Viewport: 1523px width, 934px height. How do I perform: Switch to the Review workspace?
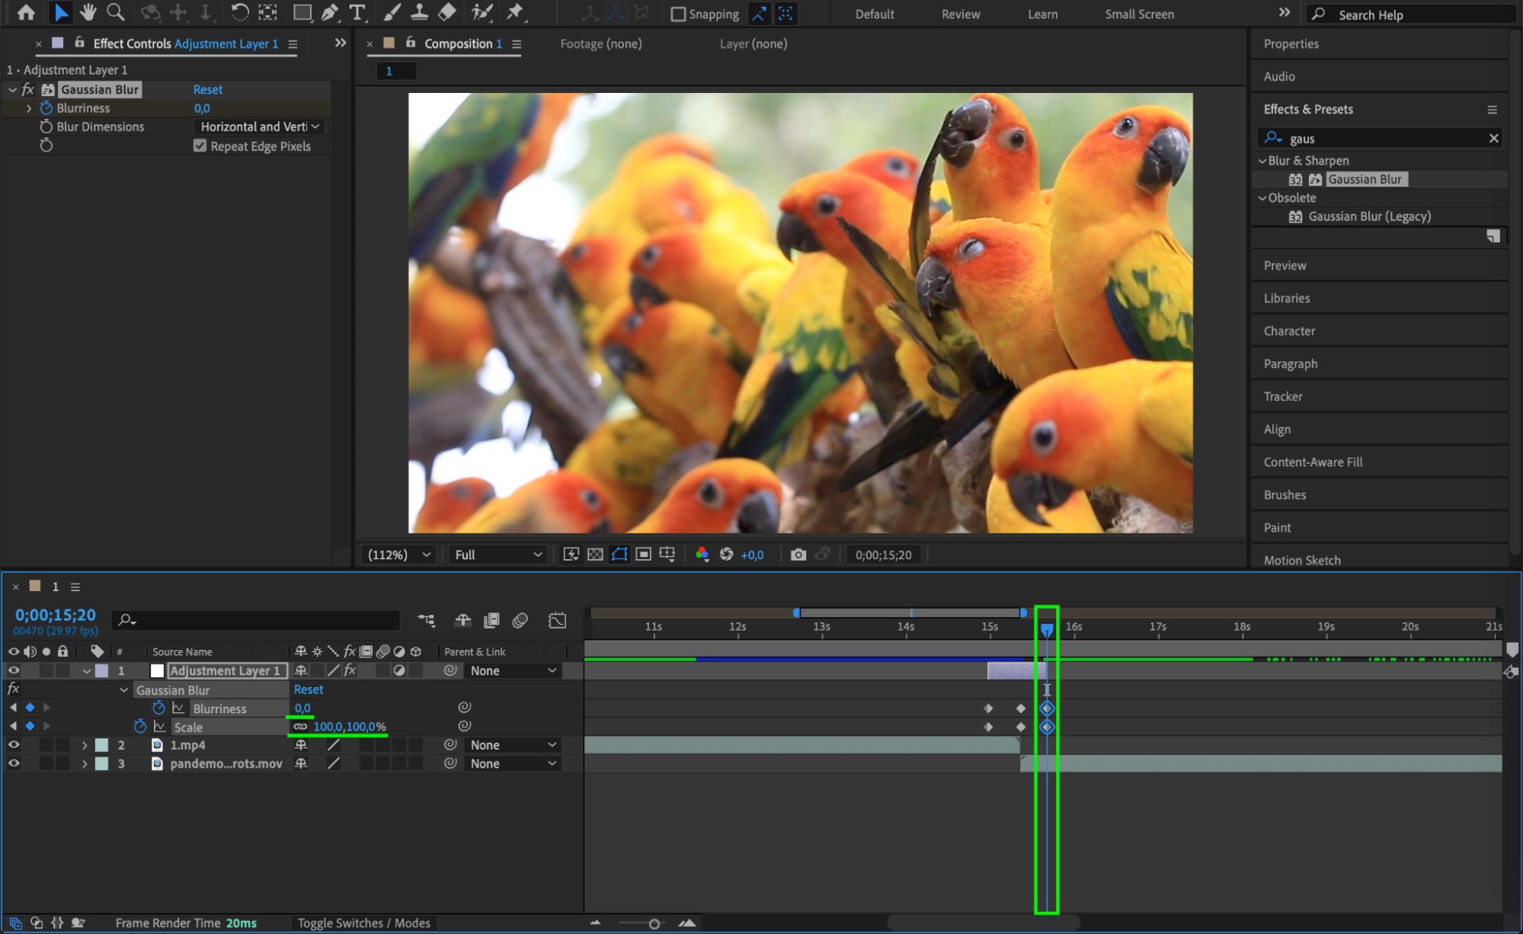click(x=960, y=14)
